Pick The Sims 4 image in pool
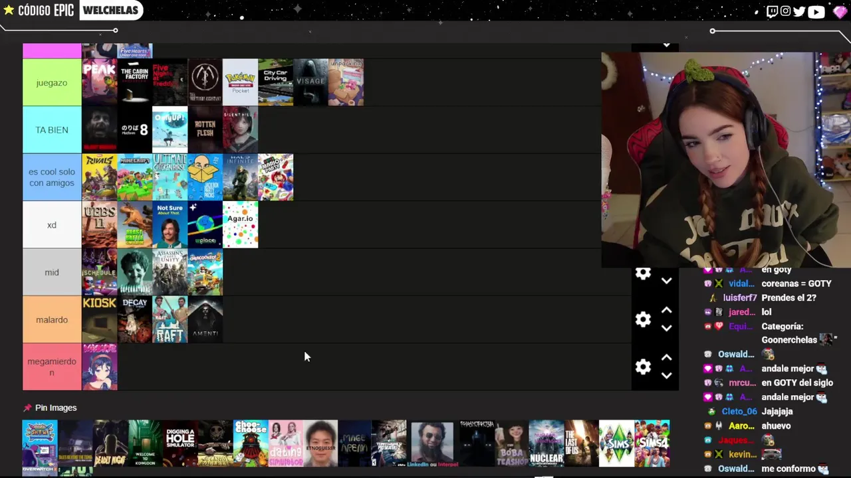The width and height of the screenshot is (851, 478). [652, 443]
